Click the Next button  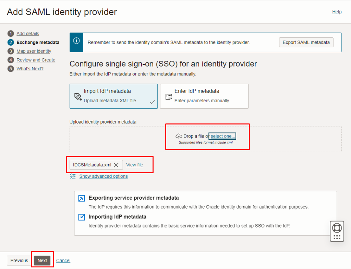pos(42,260)
